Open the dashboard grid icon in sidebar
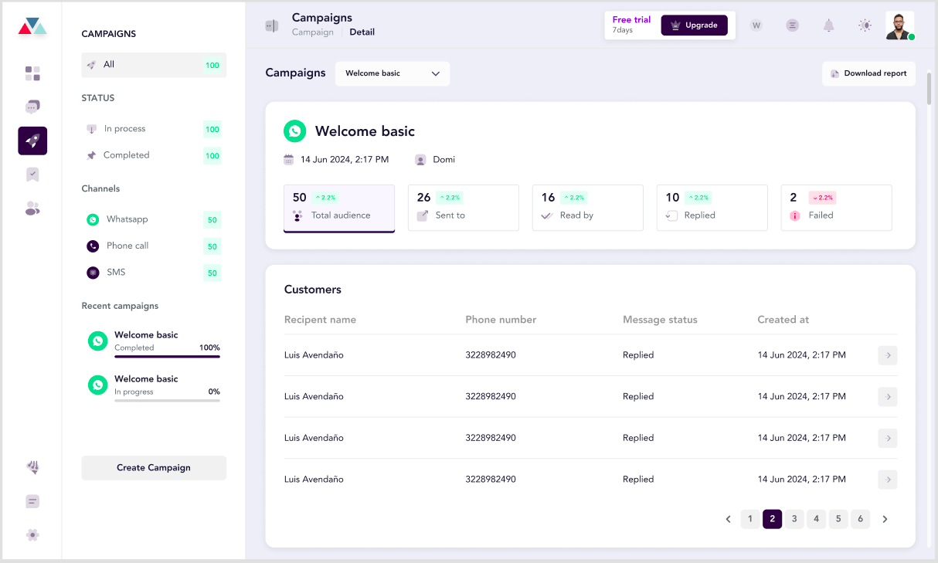Viewport: 938px width, 563px height. 32,73
